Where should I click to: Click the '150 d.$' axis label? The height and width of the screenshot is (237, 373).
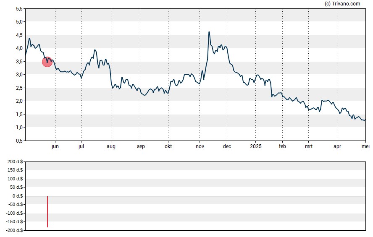(x=15, y=170)
